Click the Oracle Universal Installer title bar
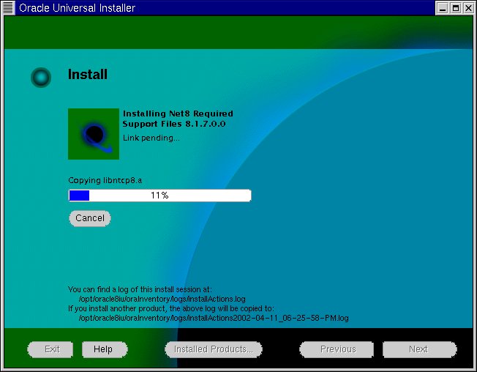 coord(225,8)
